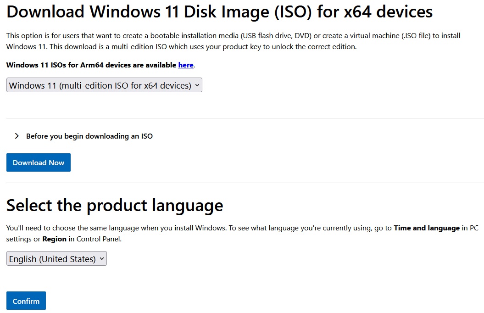Image resolution: width=484 pixels, height=313 pixels.
Task: Click the 'Download Windows 11 Disk Image' heading
Action: 219,12
